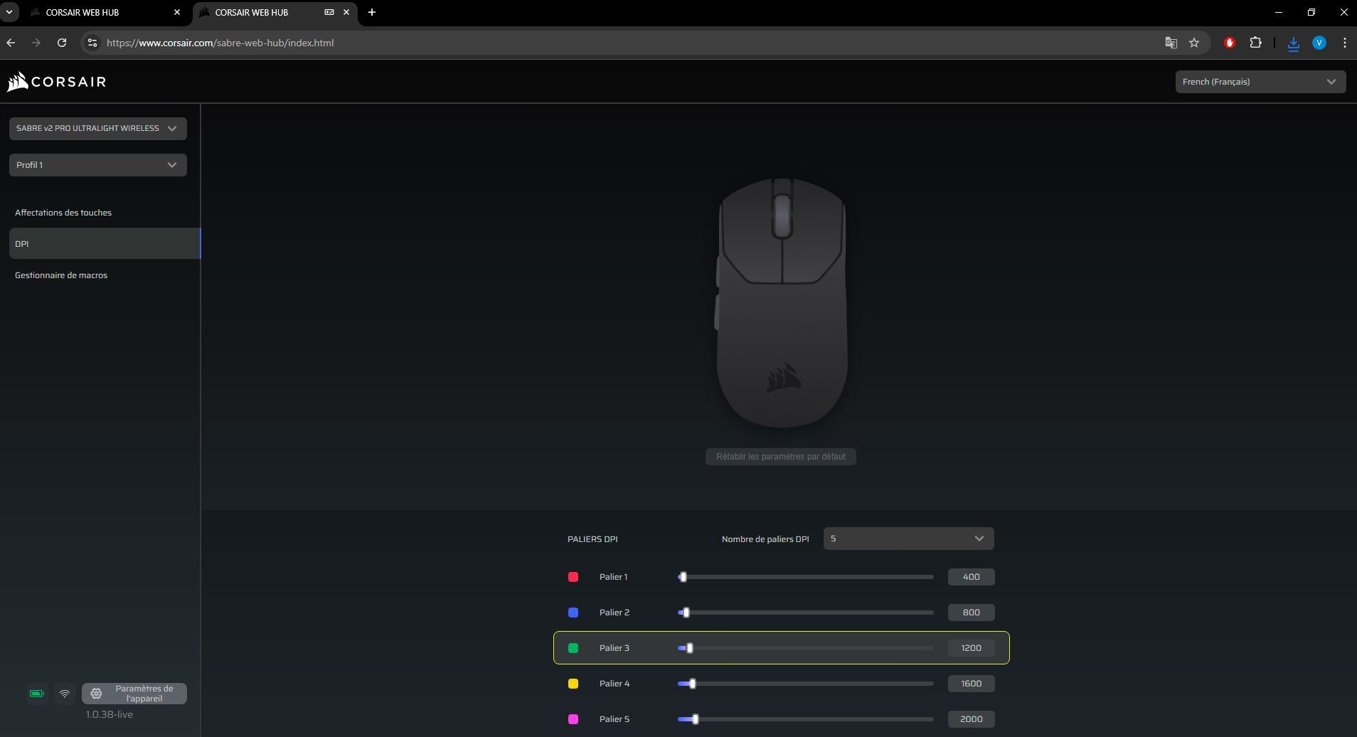Open the Downloads icon in the toolbar
The image size is (1357, 737).
pyautogui.click(x=1293, y=43)
